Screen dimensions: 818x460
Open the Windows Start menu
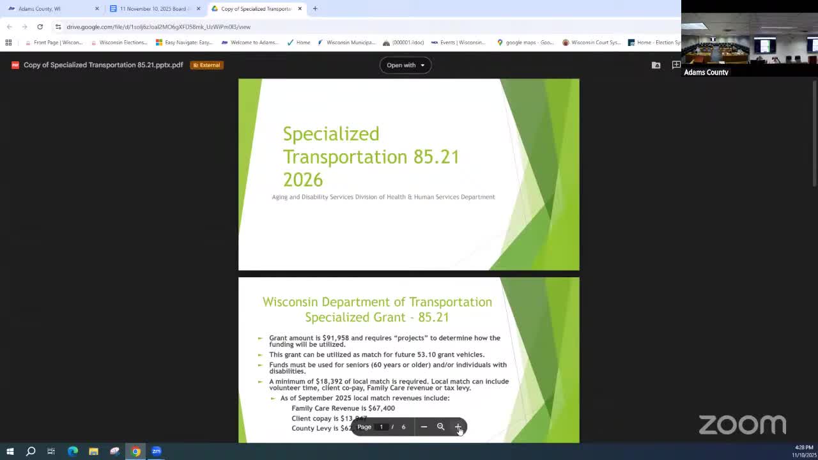(x=10, y=451)
